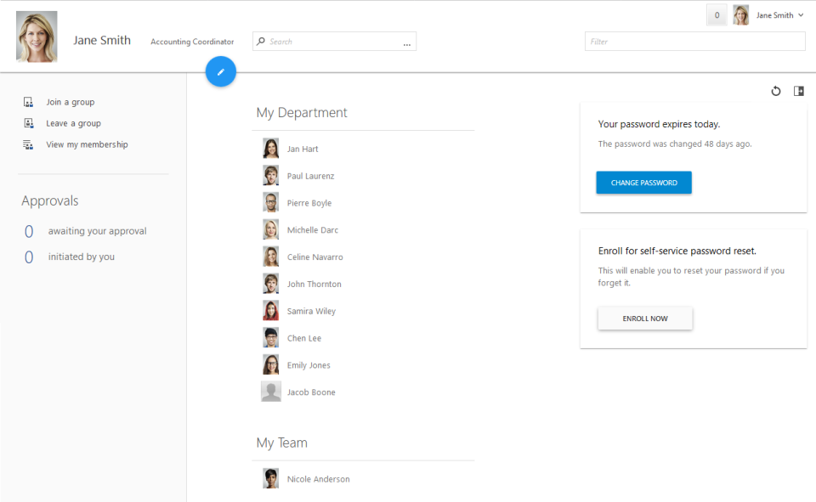Click the magnifier icon in search box
This screenshot has height=502, width=816.
coord(262,42)
